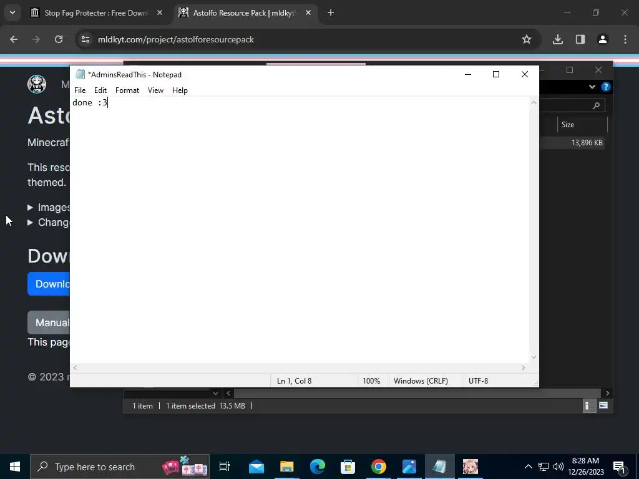Select the 13,896 KB file row
Image resolution: width=639 pixels, height=479 pixels.
pyautogui.click(x=572, y=143)
